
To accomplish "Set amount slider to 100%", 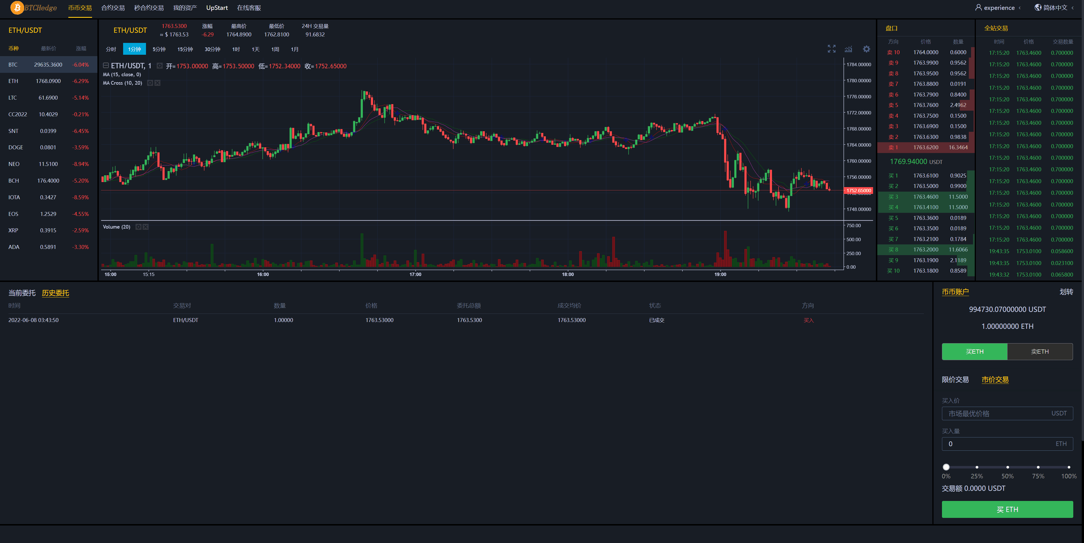I will 1069,467.
